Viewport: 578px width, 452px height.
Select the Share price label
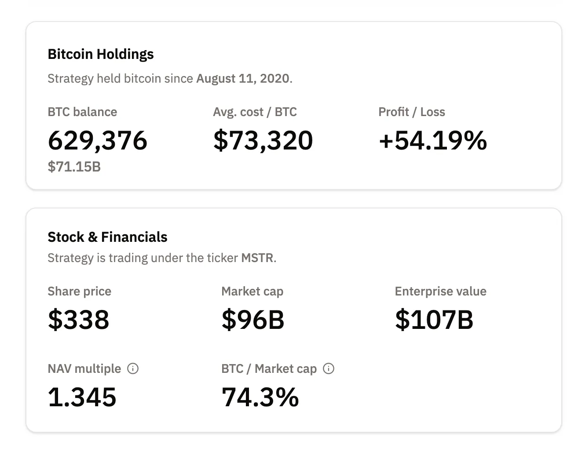(x=79, y=291)
